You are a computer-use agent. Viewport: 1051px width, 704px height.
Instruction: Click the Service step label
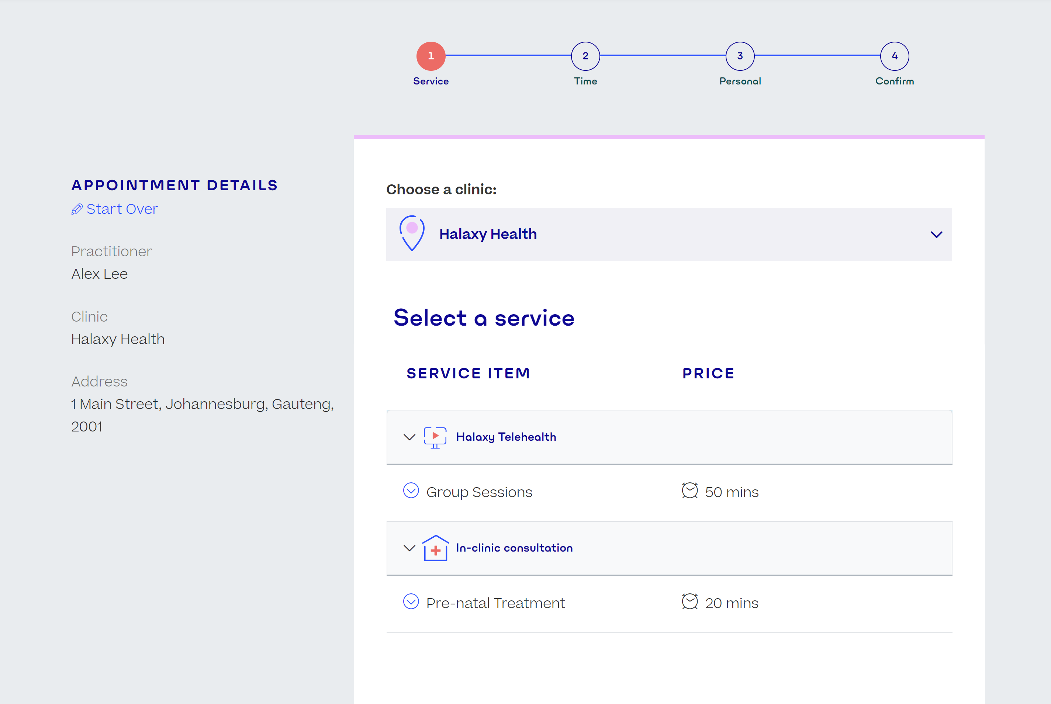(431, 81)
